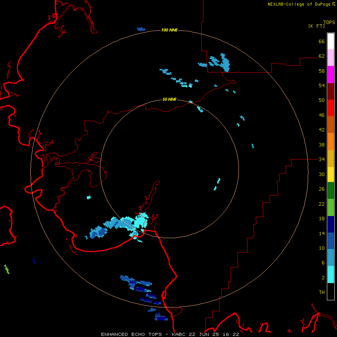Image resolution: width=337 pixels, height=337 pixels.
Task: Click the bright red legend swatch
Action: point(331,108)
